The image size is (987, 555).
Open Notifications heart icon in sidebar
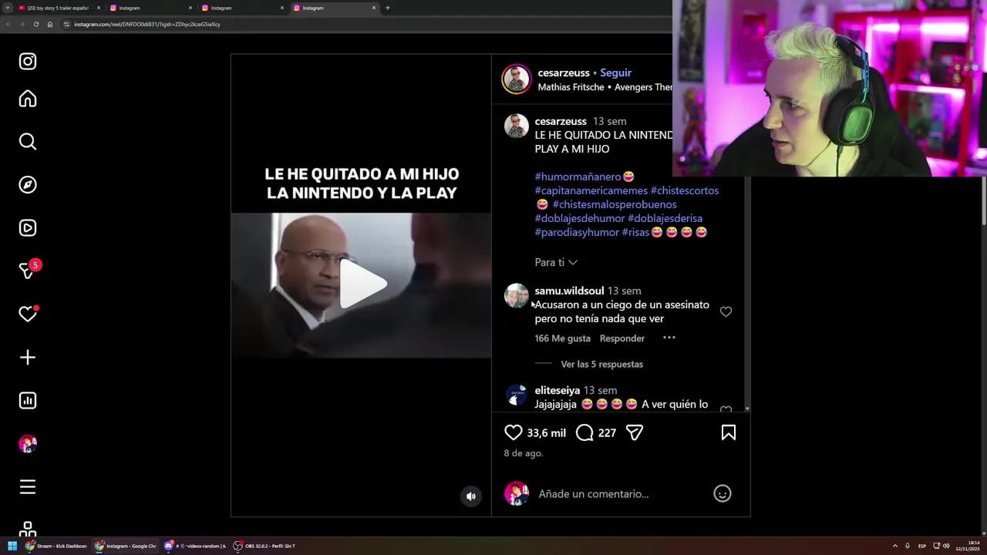[28, 314]
